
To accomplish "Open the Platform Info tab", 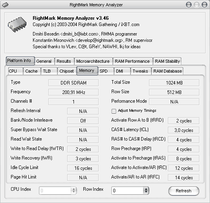I will pos(20,61).
